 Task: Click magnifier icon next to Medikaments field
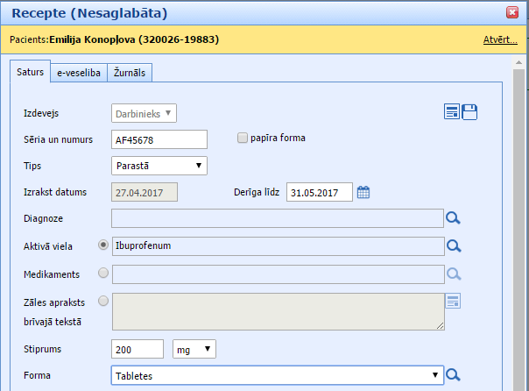[x=453, y=274]
